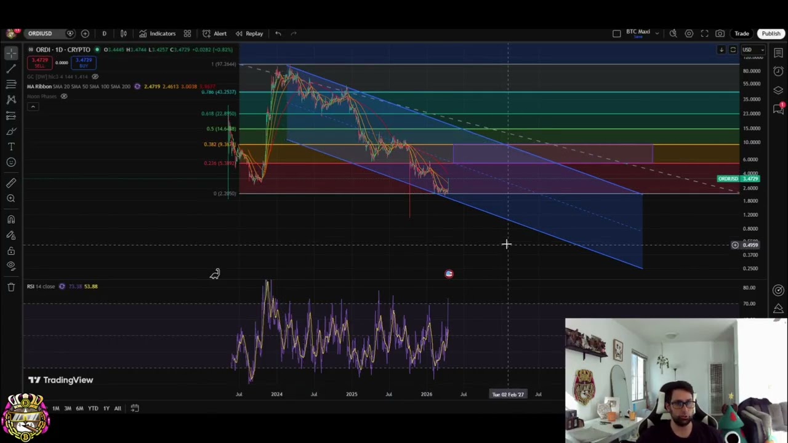Select the All time range tab
The width and height of the screenshot is (788, 443).
tap(118, 409)
